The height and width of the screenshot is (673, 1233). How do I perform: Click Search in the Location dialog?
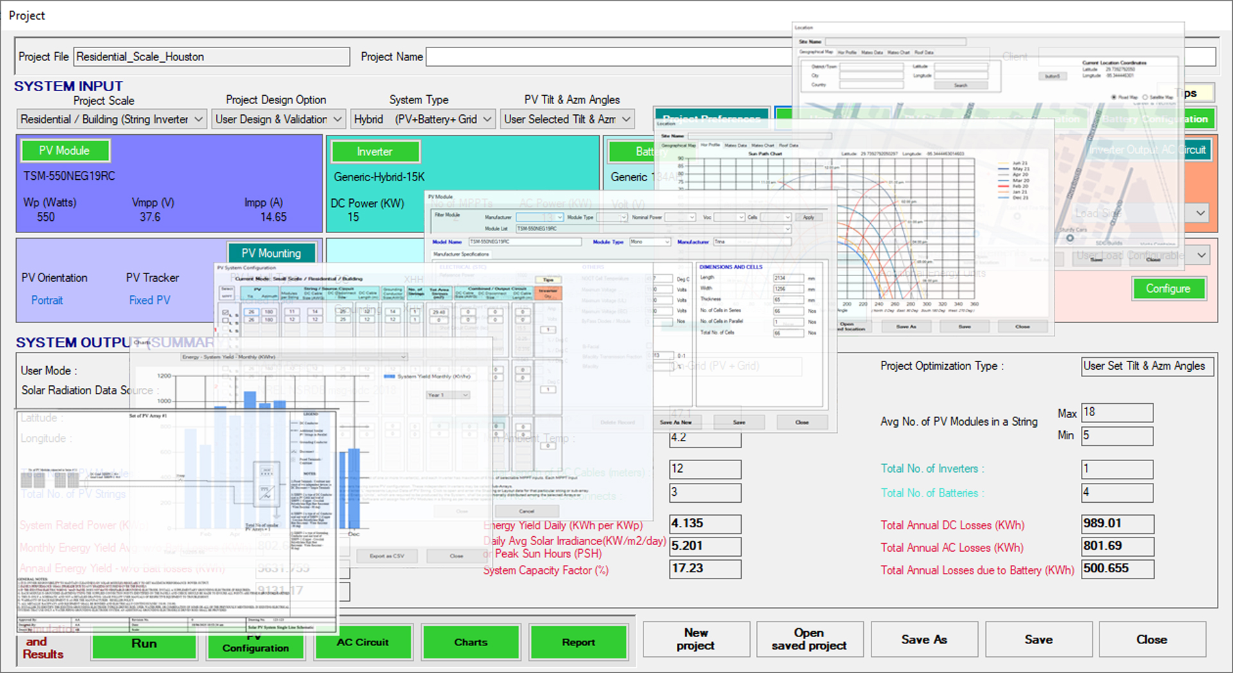pyautogui.click(x=961, y=84)
